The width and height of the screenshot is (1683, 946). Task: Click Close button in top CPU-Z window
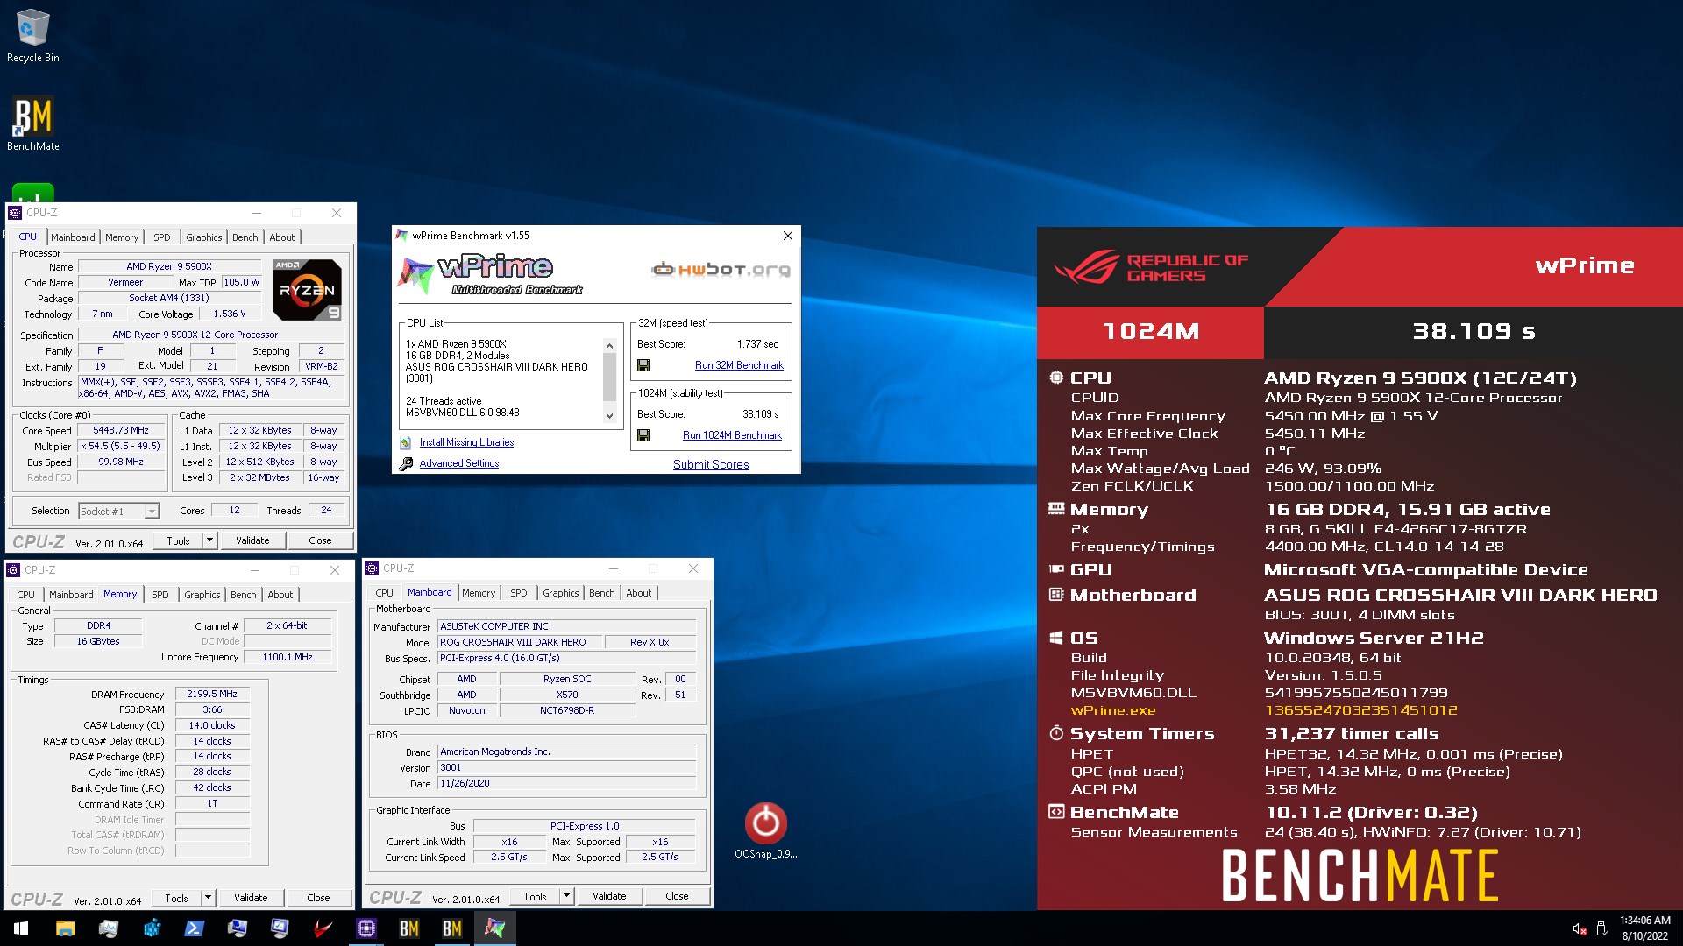click(x=320, y=540)
